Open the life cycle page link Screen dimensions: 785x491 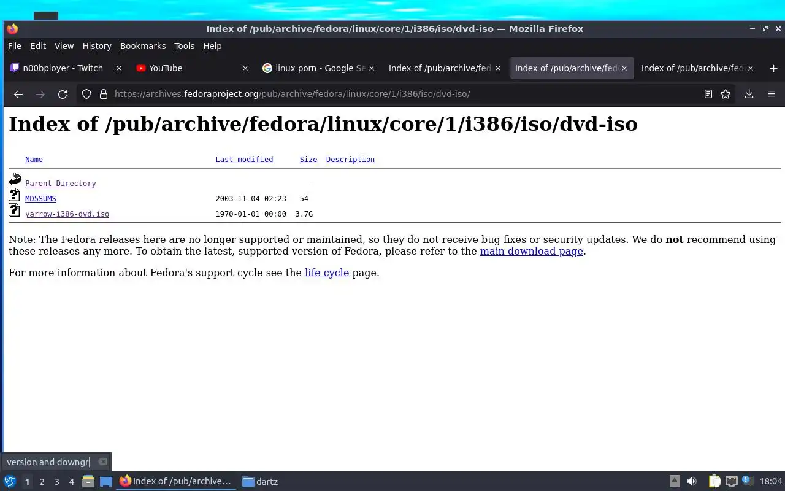click(x=327, y=273)
